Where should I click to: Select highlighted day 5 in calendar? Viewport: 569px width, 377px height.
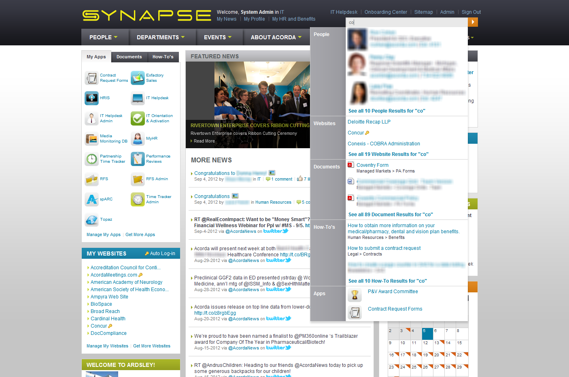tap(427, 333)
